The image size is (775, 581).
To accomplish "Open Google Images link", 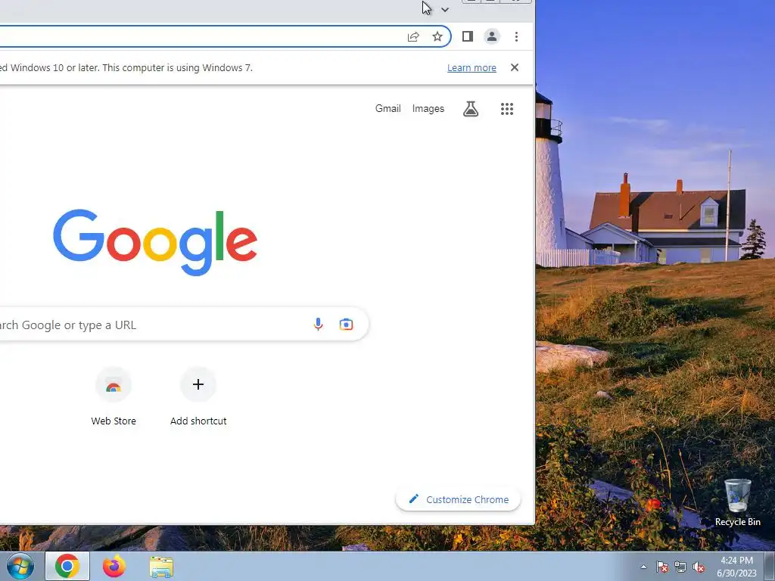I will pos(428,109).
